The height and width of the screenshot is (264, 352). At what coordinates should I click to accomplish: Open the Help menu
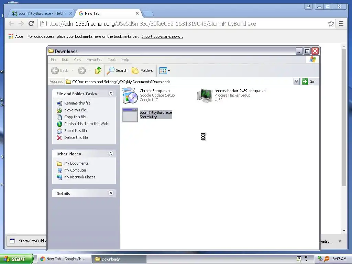pos(125,59)
